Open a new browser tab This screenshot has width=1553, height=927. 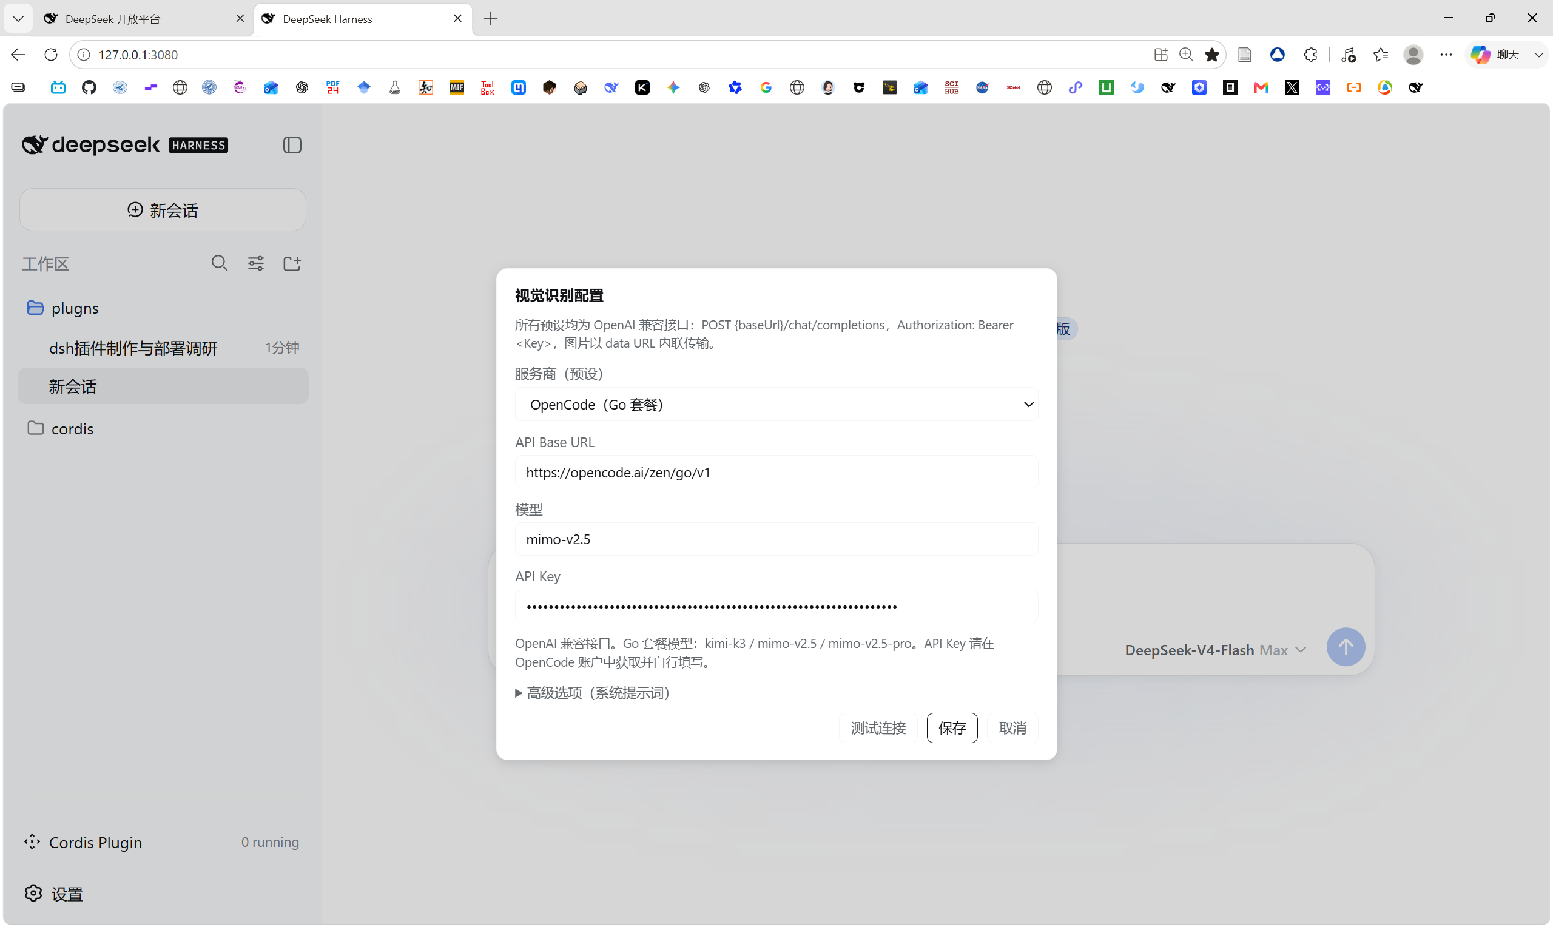point(491,19)
